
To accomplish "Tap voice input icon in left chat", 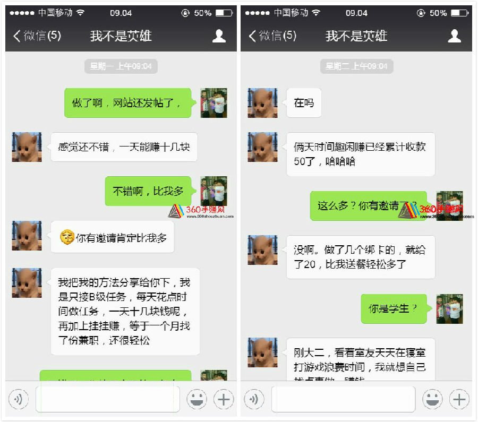I will [19, 399].
